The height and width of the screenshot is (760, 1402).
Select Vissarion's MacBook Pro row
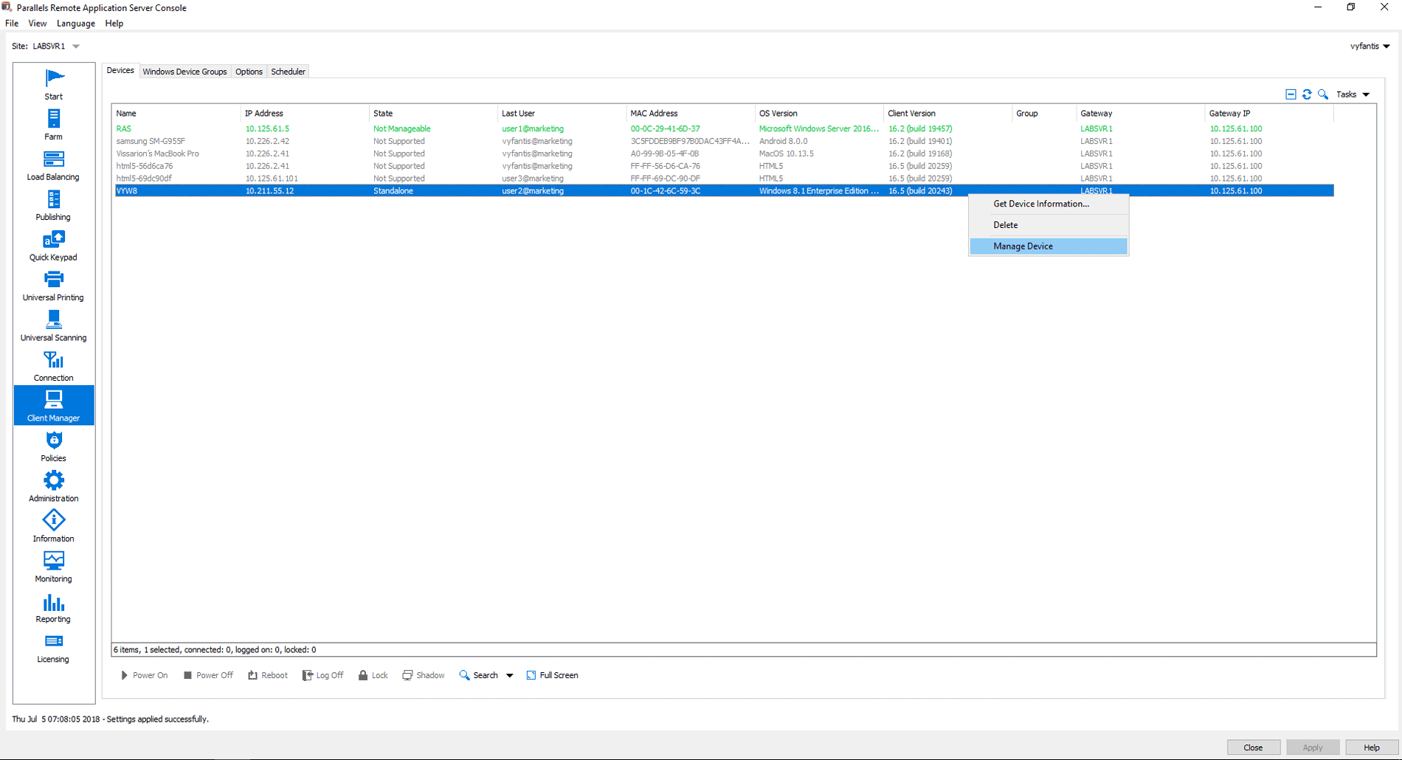tap(724, 153)
